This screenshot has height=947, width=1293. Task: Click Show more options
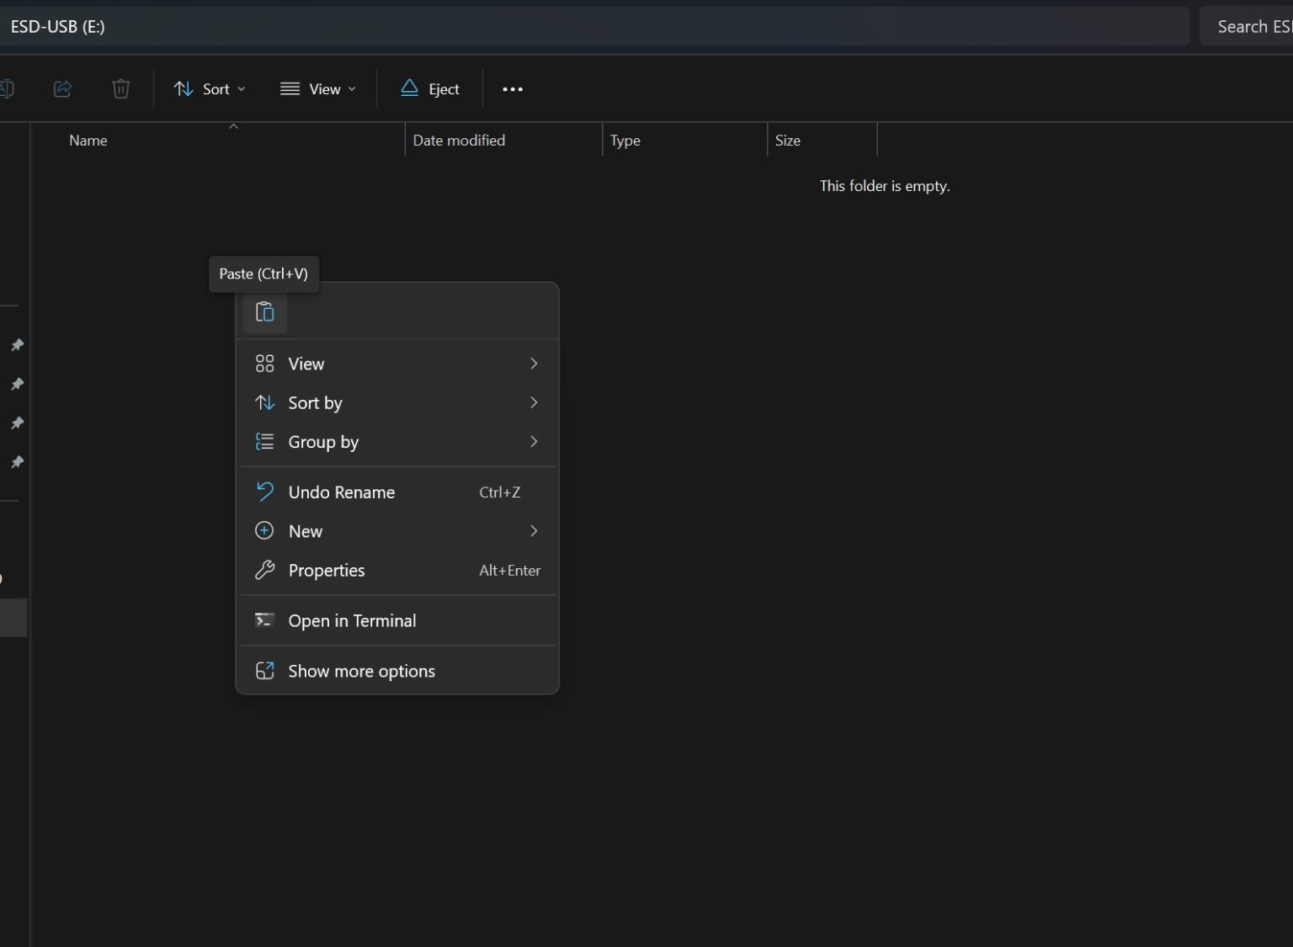click(x=397, y=672)
